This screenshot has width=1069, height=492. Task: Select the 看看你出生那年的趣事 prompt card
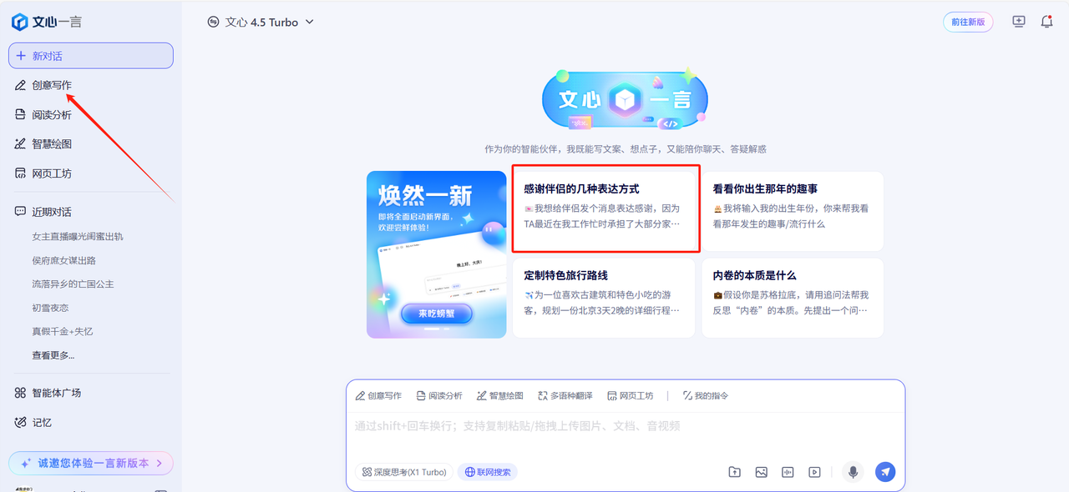(793, 211)
